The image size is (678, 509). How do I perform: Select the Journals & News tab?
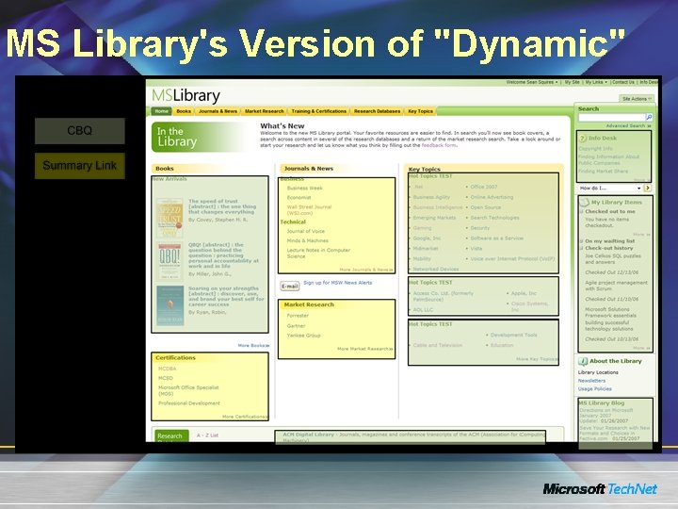tap(218, 111)
